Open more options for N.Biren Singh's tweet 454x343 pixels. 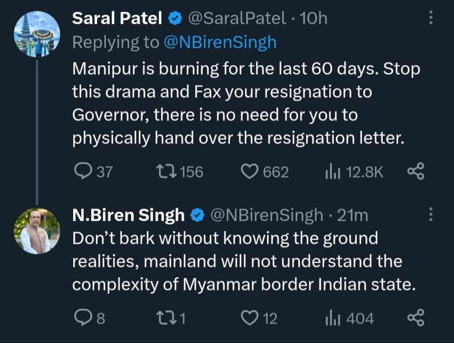click(430, 216)
